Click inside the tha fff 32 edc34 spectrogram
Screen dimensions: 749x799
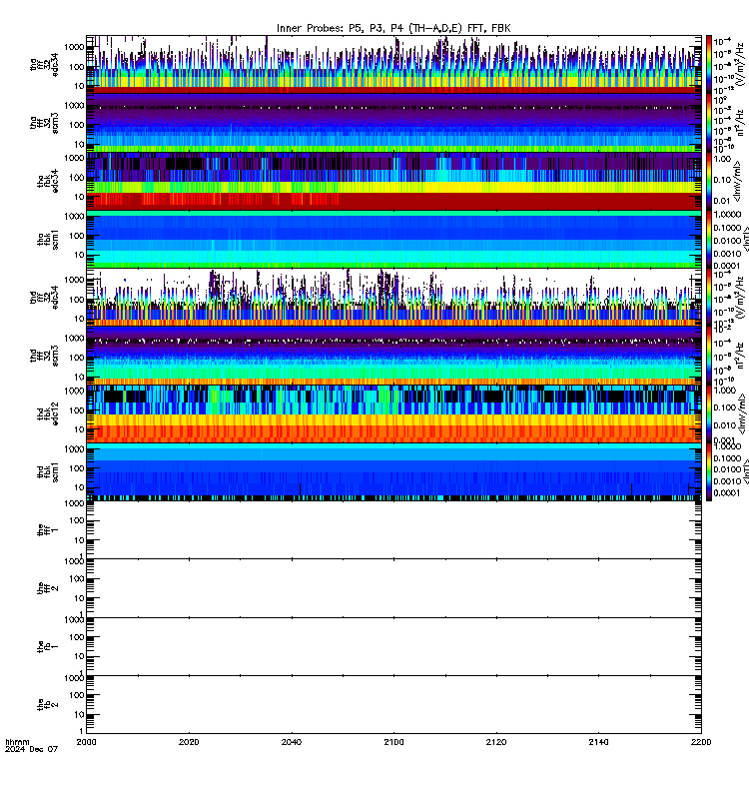[x=393, y=64]
